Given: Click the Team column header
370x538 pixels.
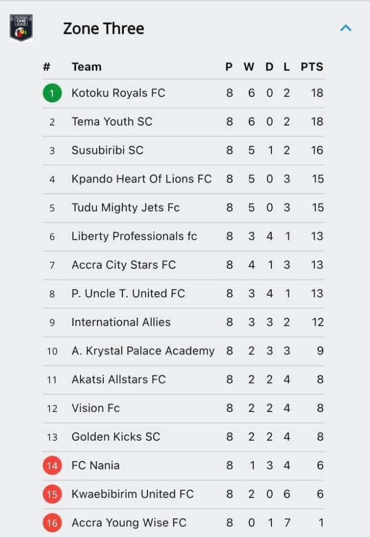Looking at the screenshot, I should coord(86,67).
